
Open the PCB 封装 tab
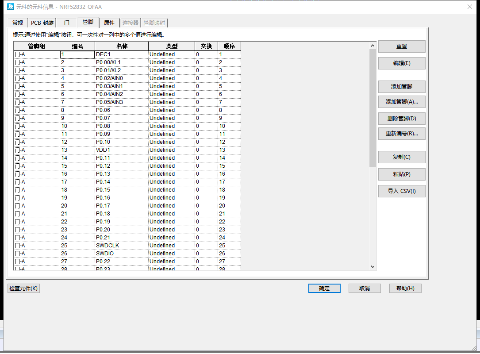tap(42, 23)
